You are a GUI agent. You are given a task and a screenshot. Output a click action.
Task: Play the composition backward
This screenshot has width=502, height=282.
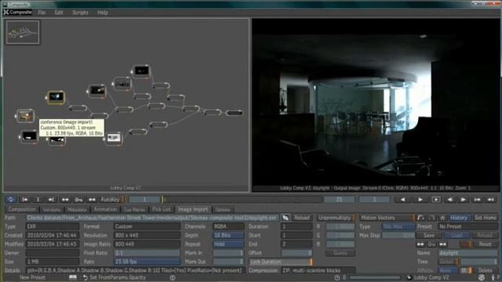402,200
